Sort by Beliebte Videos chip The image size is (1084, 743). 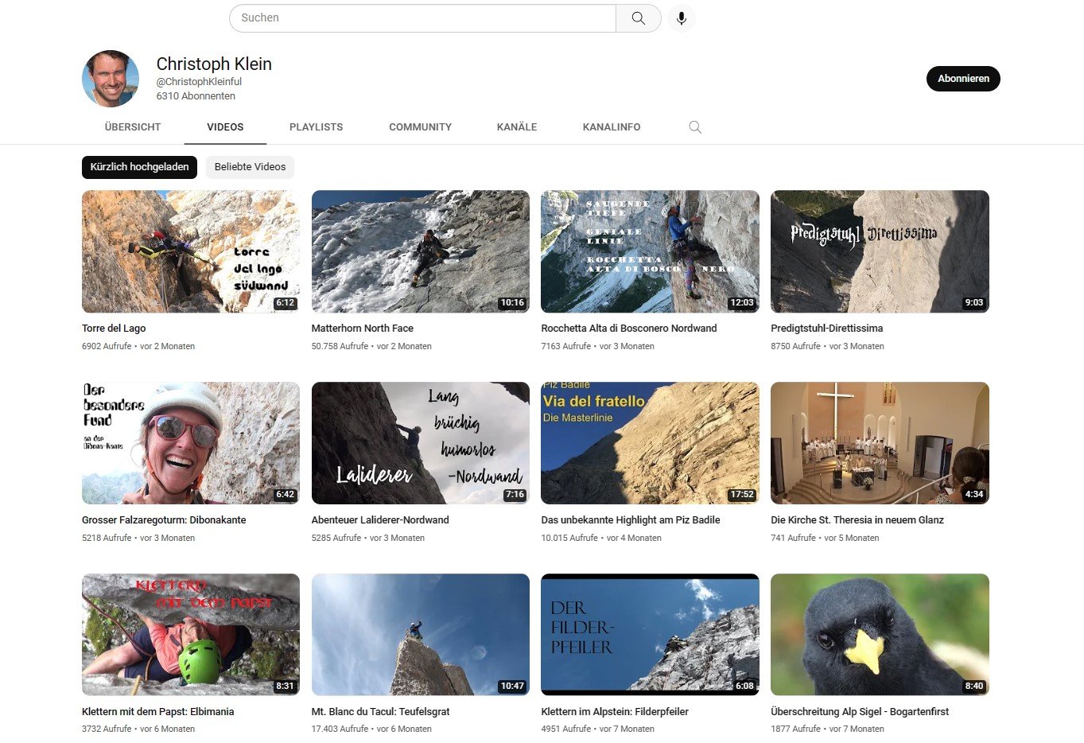250,167
